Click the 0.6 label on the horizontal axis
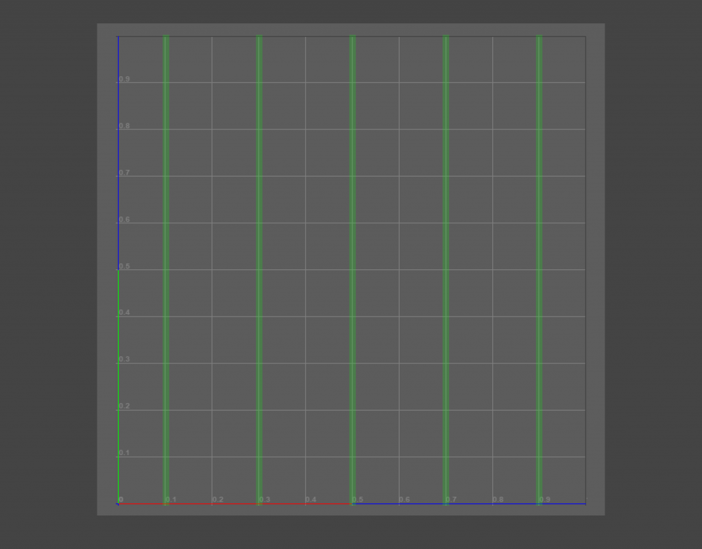The image size is (702, 549). [x=404, y=500]
